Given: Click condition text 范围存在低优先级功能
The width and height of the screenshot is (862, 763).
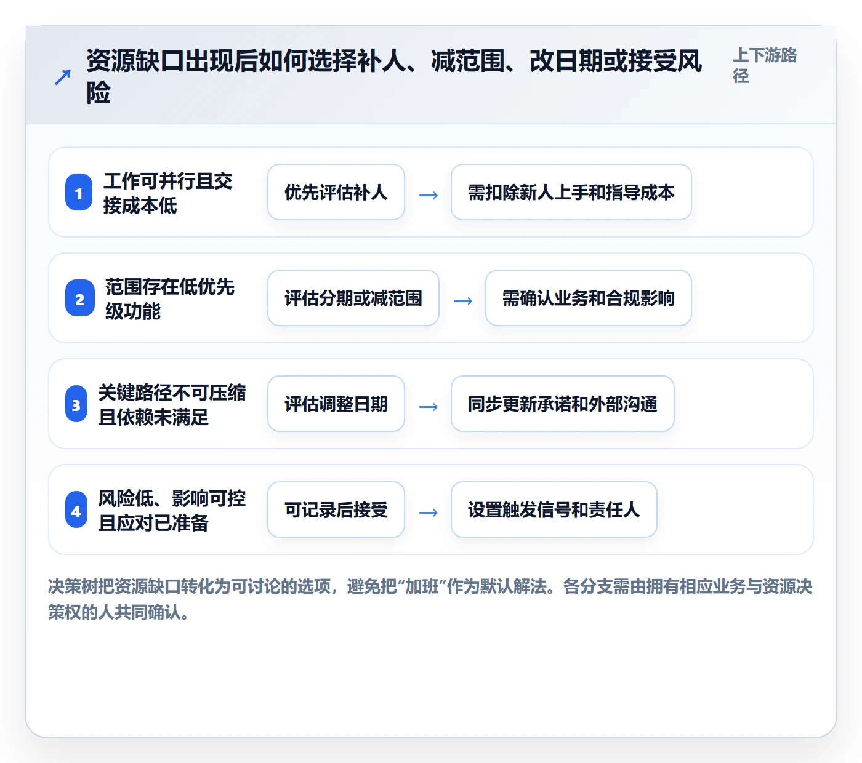Looking at the screenshot, I should coord(170,298).
